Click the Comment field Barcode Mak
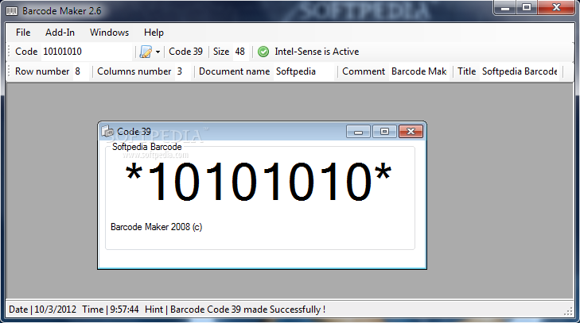The height and width of the screenshot is (323, 580). pyautogui.click(x=420, y=71)
